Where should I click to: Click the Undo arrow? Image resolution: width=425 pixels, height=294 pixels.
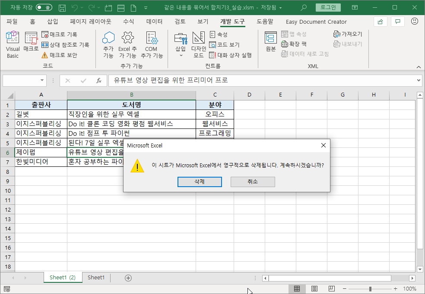[x=75, y=8]
